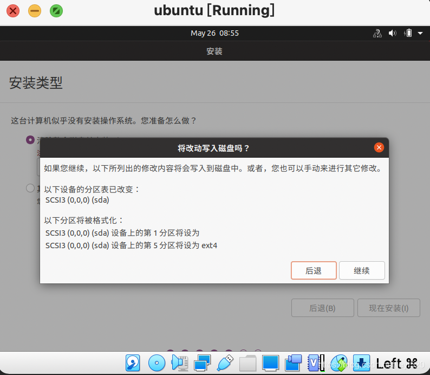Open the Ubuntu network status icon
This screenshot has height=375, width=430.
coord(377,34)
